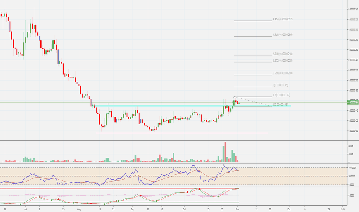Screen dimensions: 359x212
Task: Select the 2.618(0.00000248) Fibonacci label
Action: point(282,54)
